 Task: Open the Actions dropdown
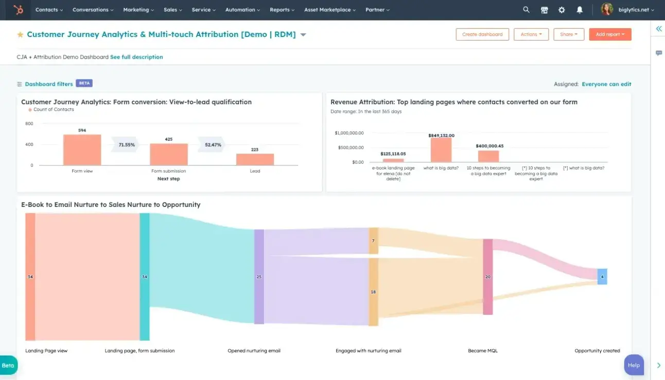[x=531, y=34]
